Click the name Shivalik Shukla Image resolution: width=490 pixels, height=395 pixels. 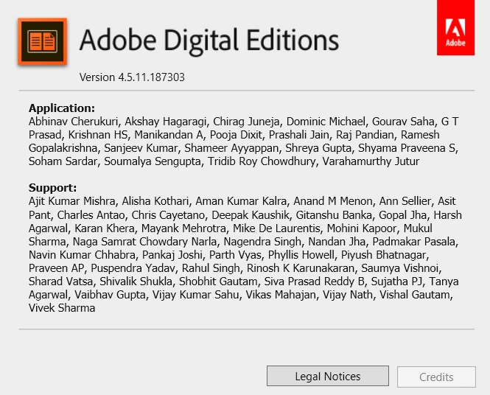136,282
